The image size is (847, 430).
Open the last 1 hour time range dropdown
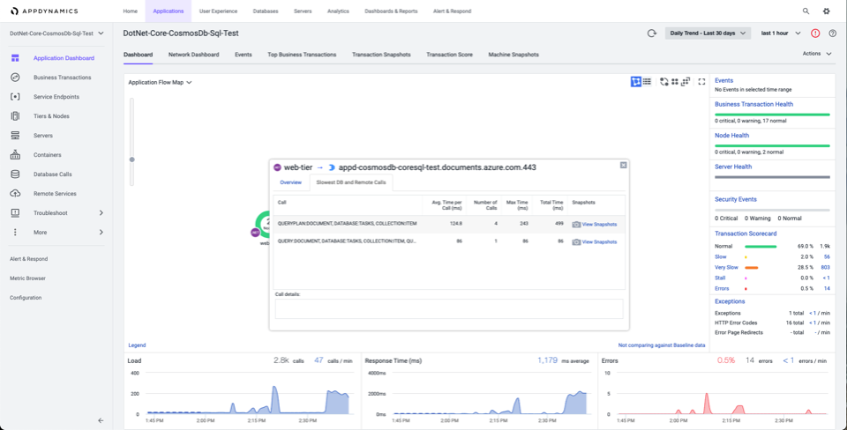781,33
